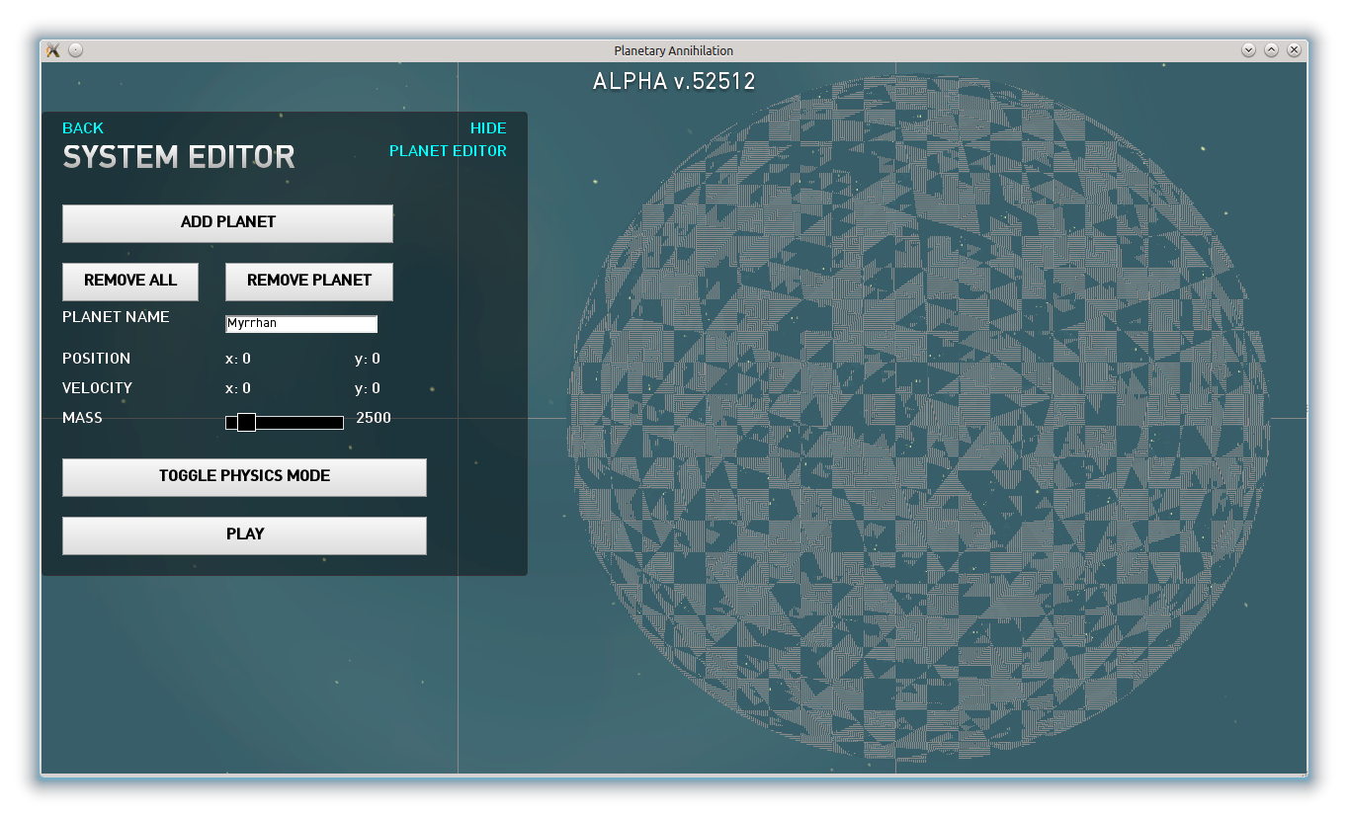Click the X11 application icon in title bar
The image size is (1348, 817).
click(x=53, y=50)
